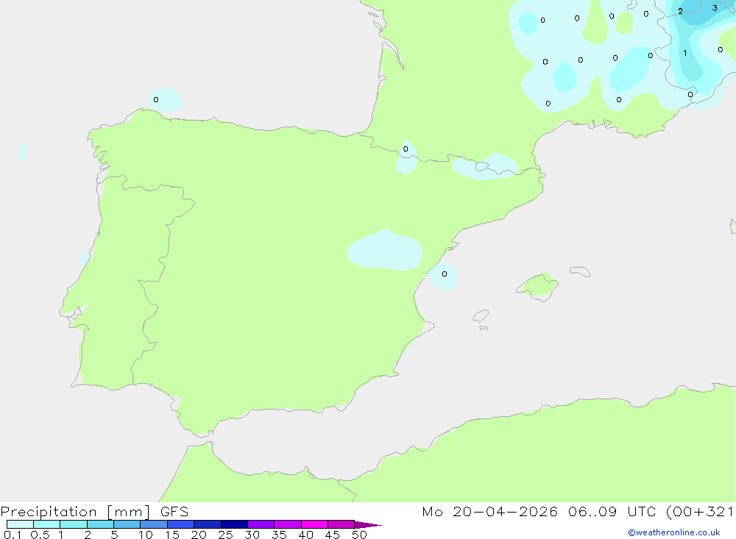Select the 5–10 mm legend color swatch

(x=127, y=524)
